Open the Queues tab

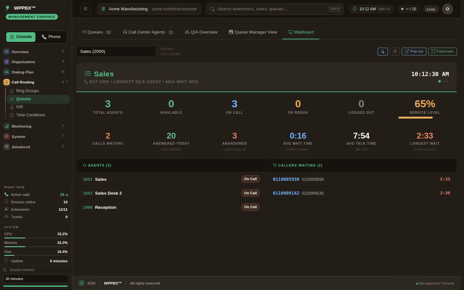tap(96, 32)
